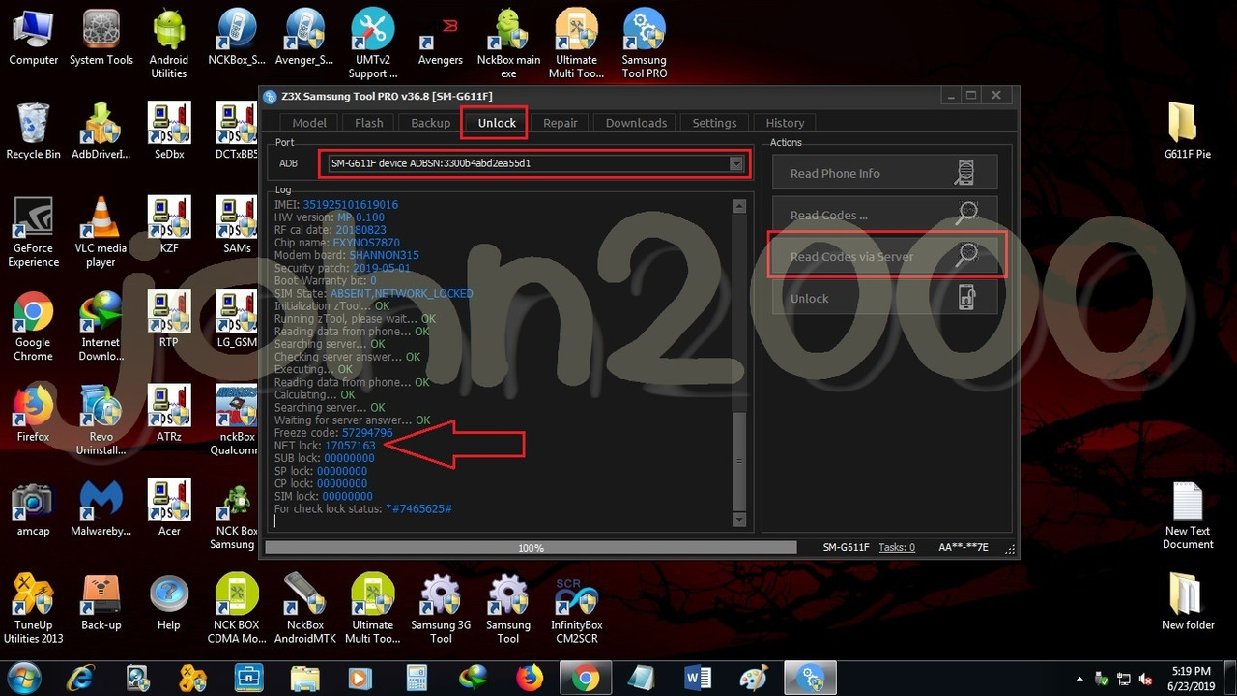1237x696 pixels.
Task: Click the log scrollbar up arrow
Action: [x=739, y=206]
